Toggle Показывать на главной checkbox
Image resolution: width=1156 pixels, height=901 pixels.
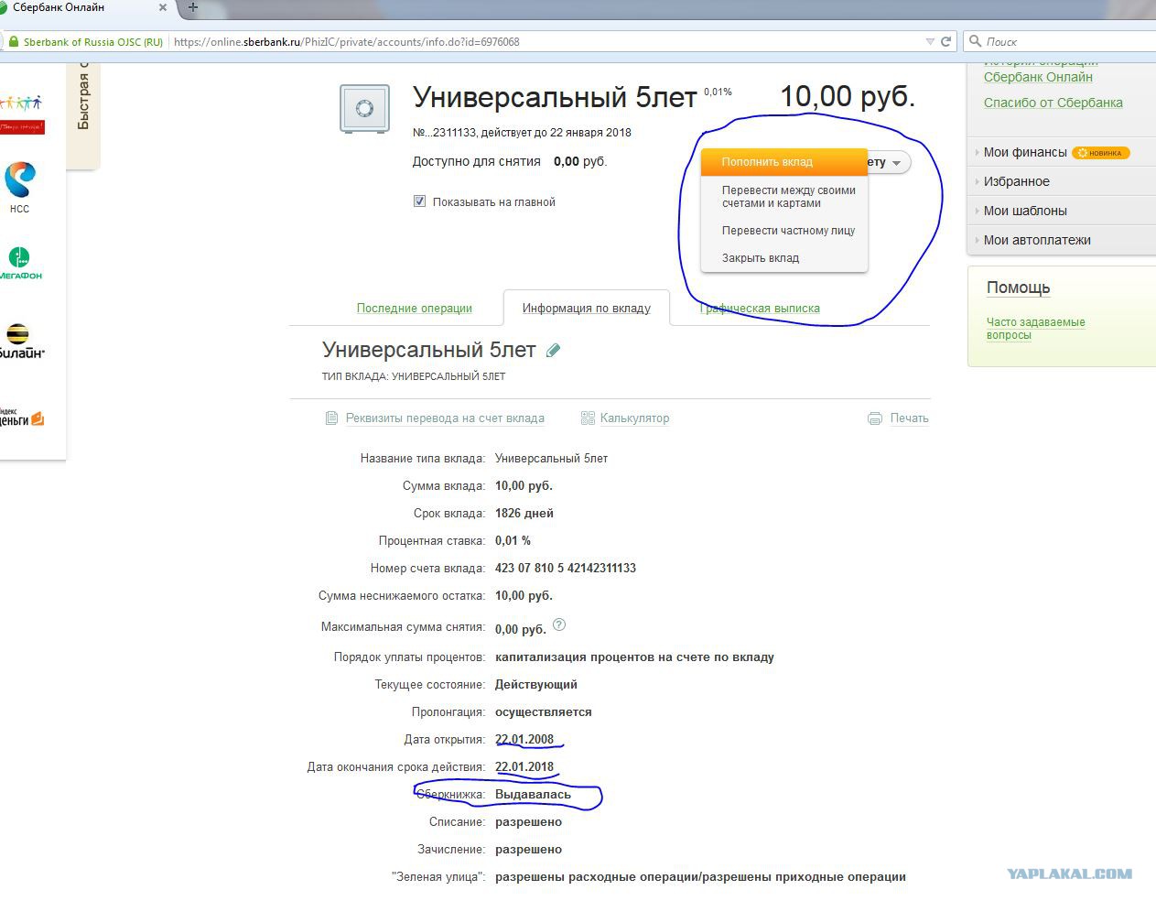tap(419, 201)
